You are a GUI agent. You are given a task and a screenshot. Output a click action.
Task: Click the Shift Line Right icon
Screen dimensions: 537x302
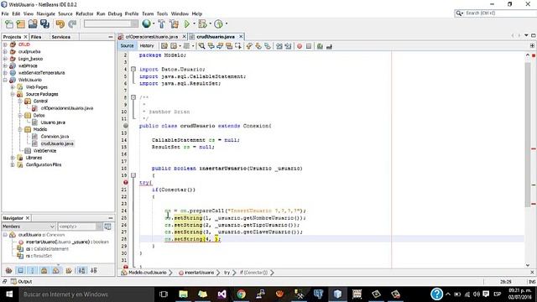click(x=288, y=46)
